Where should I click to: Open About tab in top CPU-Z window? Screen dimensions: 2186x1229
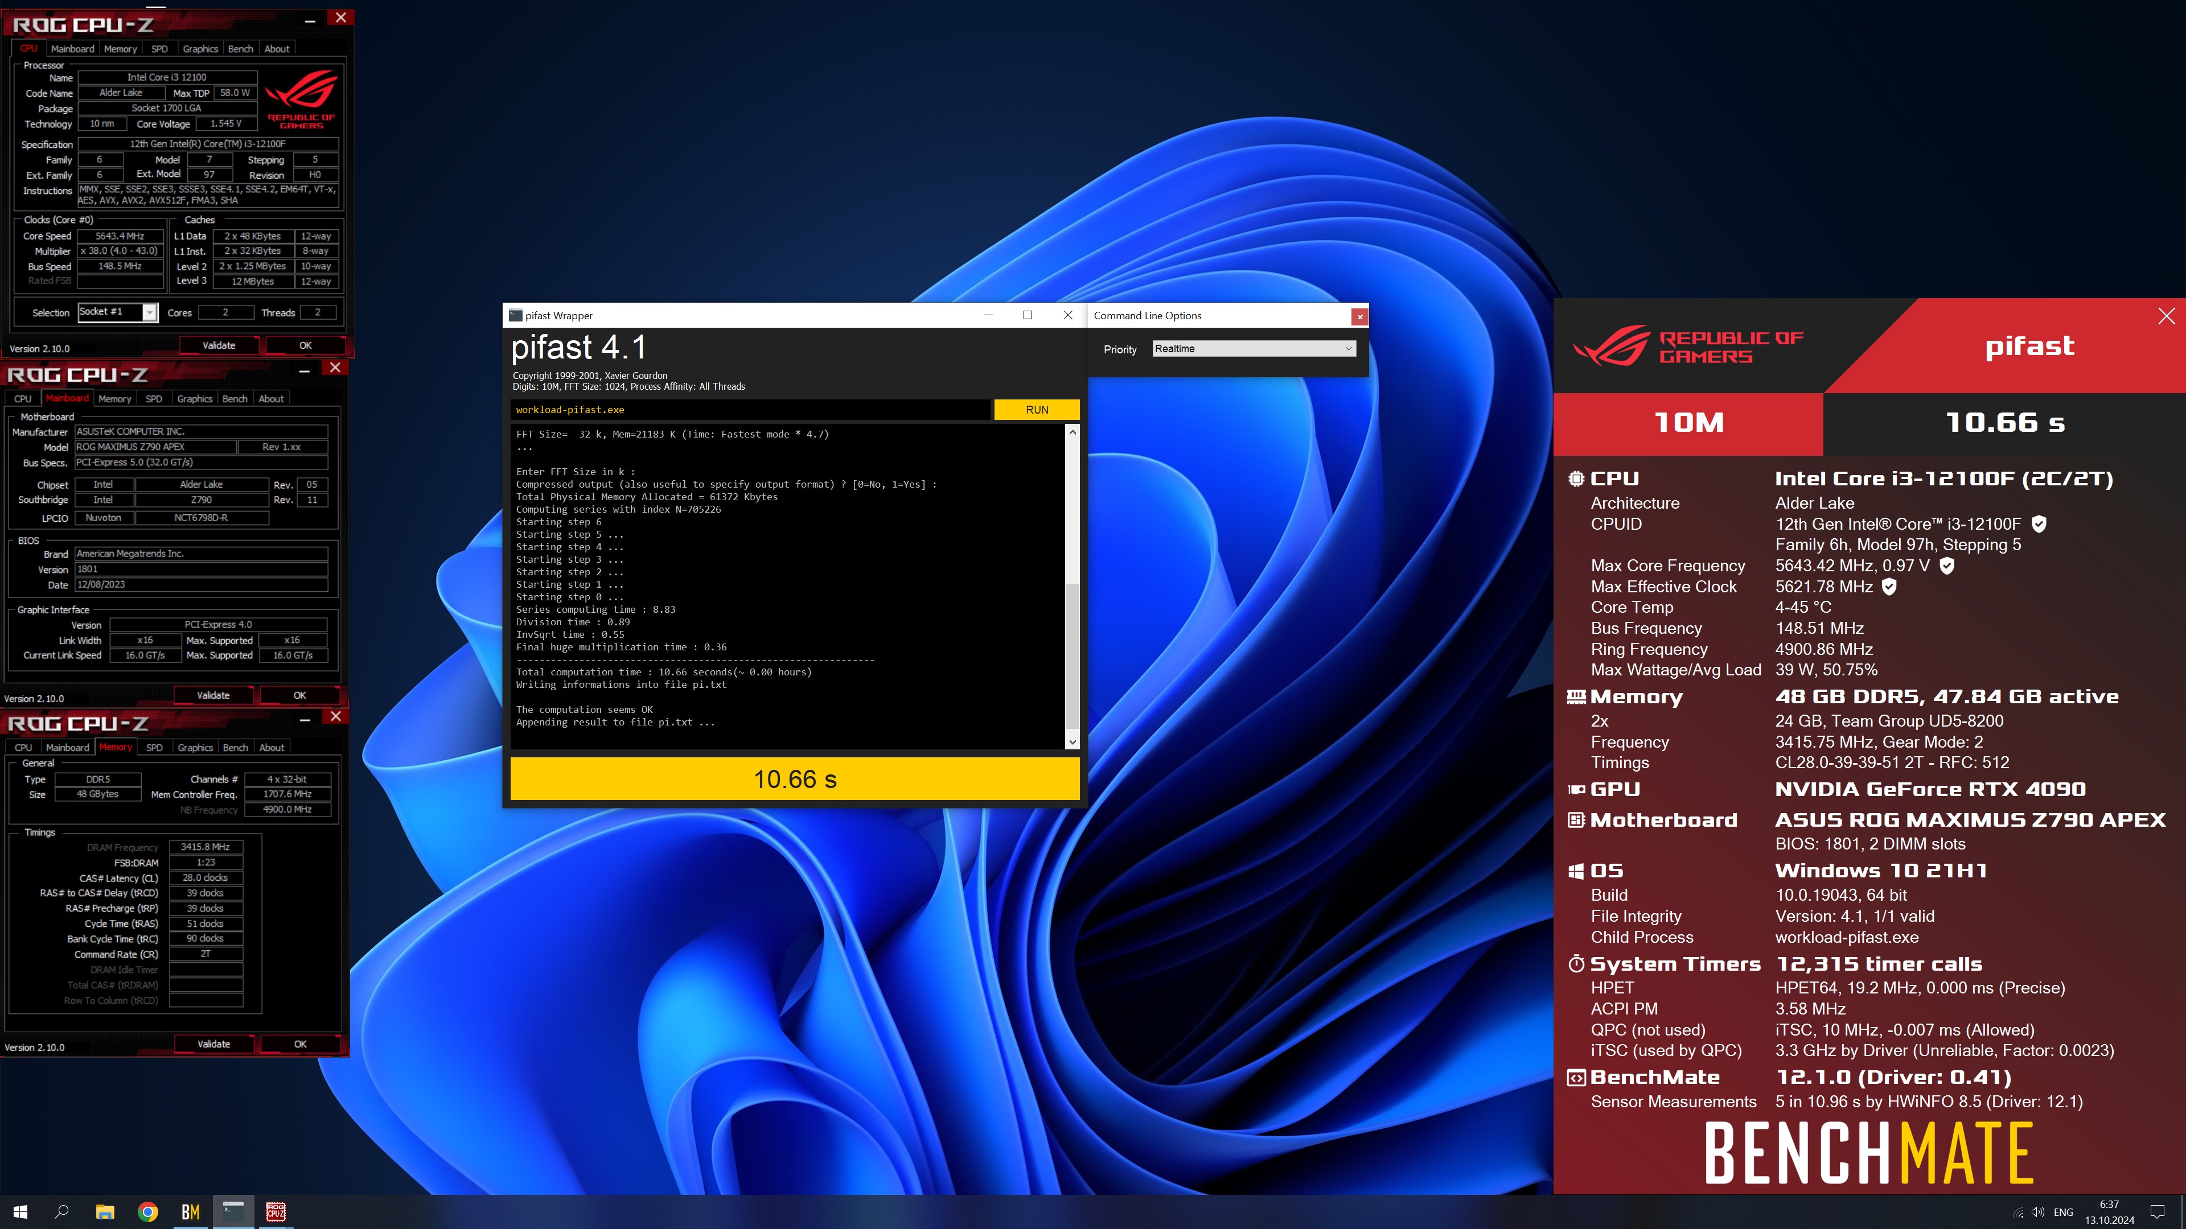[277, 49]
